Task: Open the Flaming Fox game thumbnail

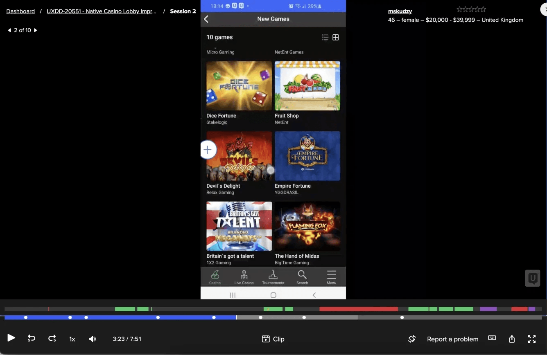Action: pyautogui.click(x=307, y=226)
